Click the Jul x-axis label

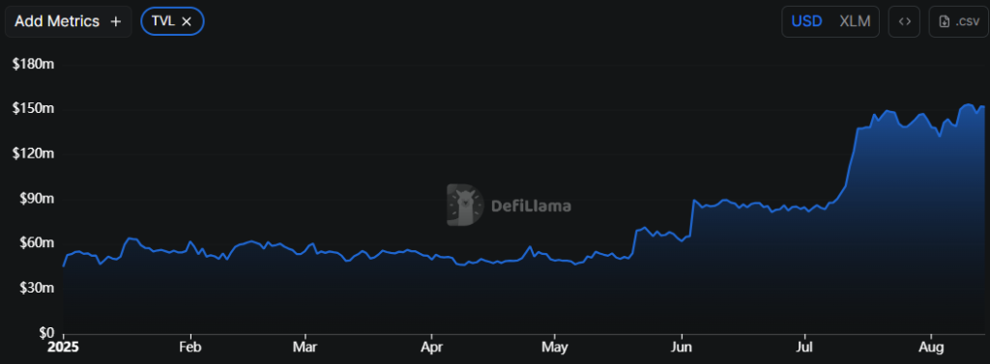pos(804,347)
